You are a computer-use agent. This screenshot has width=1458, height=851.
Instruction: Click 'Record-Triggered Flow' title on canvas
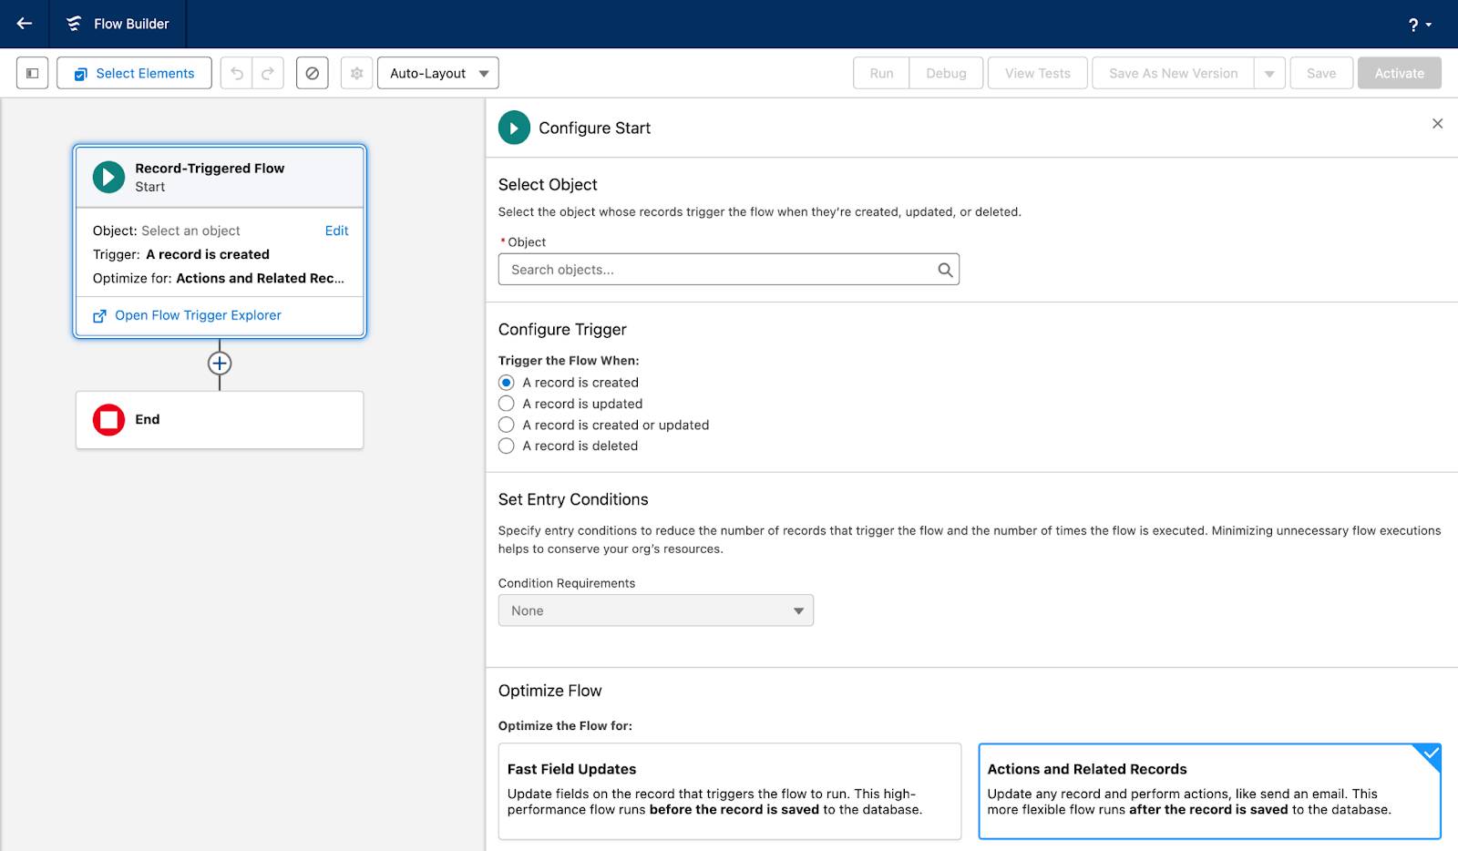[210, 169]
